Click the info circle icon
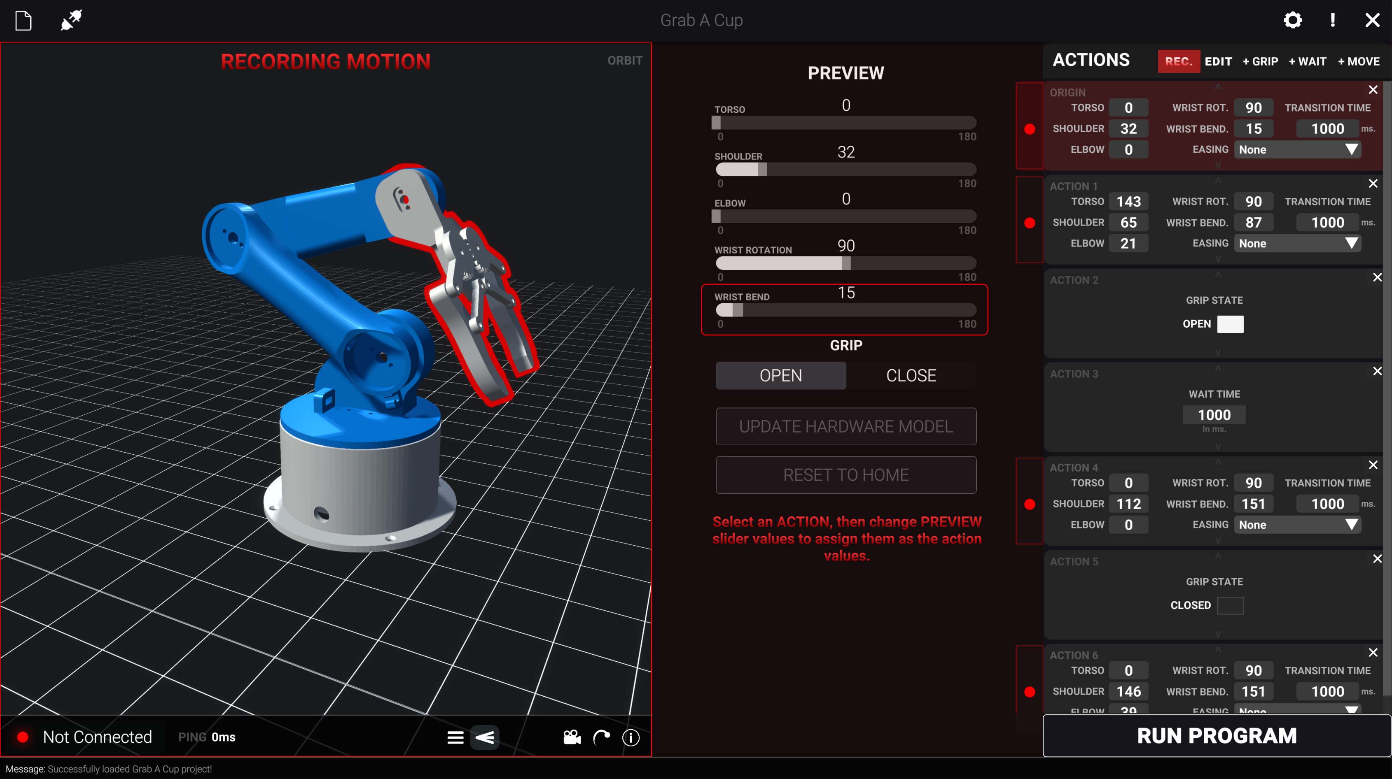 click(631, 739)
